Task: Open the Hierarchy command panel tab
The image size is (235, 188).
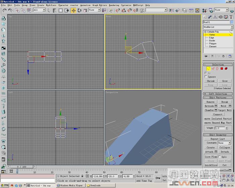Action: coord(215,16)
